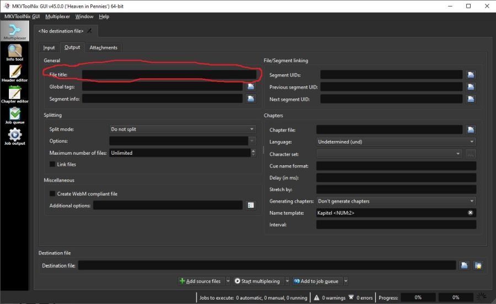Click the Delay (in ms) field
Viewport: 496px width, 304px height.
click(x=396, y=177)
